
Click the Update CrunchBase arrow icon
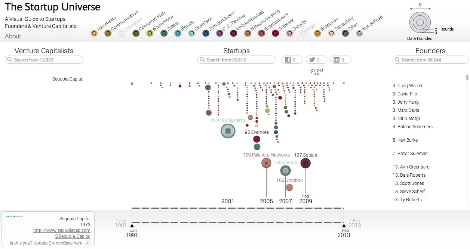[x=87, y=243]
